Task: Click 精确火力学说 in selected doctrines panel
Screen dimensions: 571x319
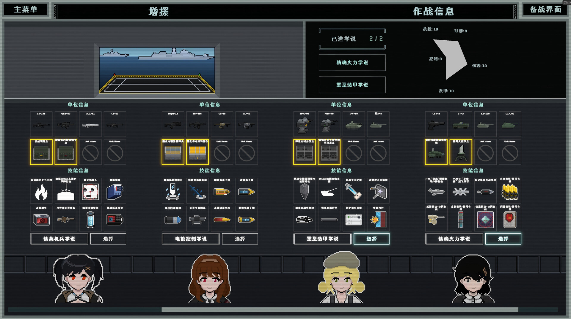Action: click(x=352, y=63)
